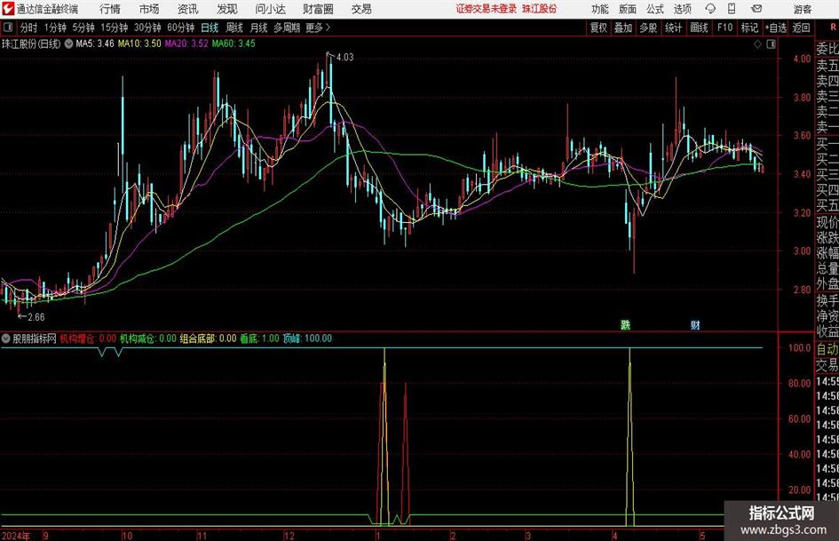Click the 多股 toolbar button
The height and width of the screenshot is (541, 839).
[648, 28]
